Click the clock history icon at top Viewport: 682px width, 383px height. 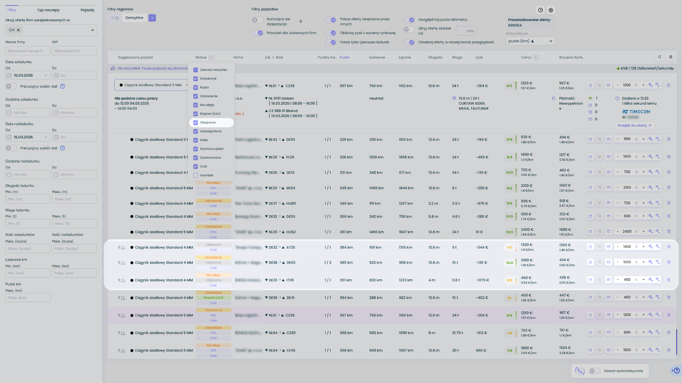tap(540, 10)
